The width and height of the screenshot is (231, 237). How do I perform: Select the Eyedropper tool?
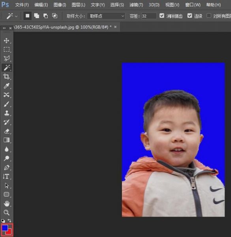6,86
